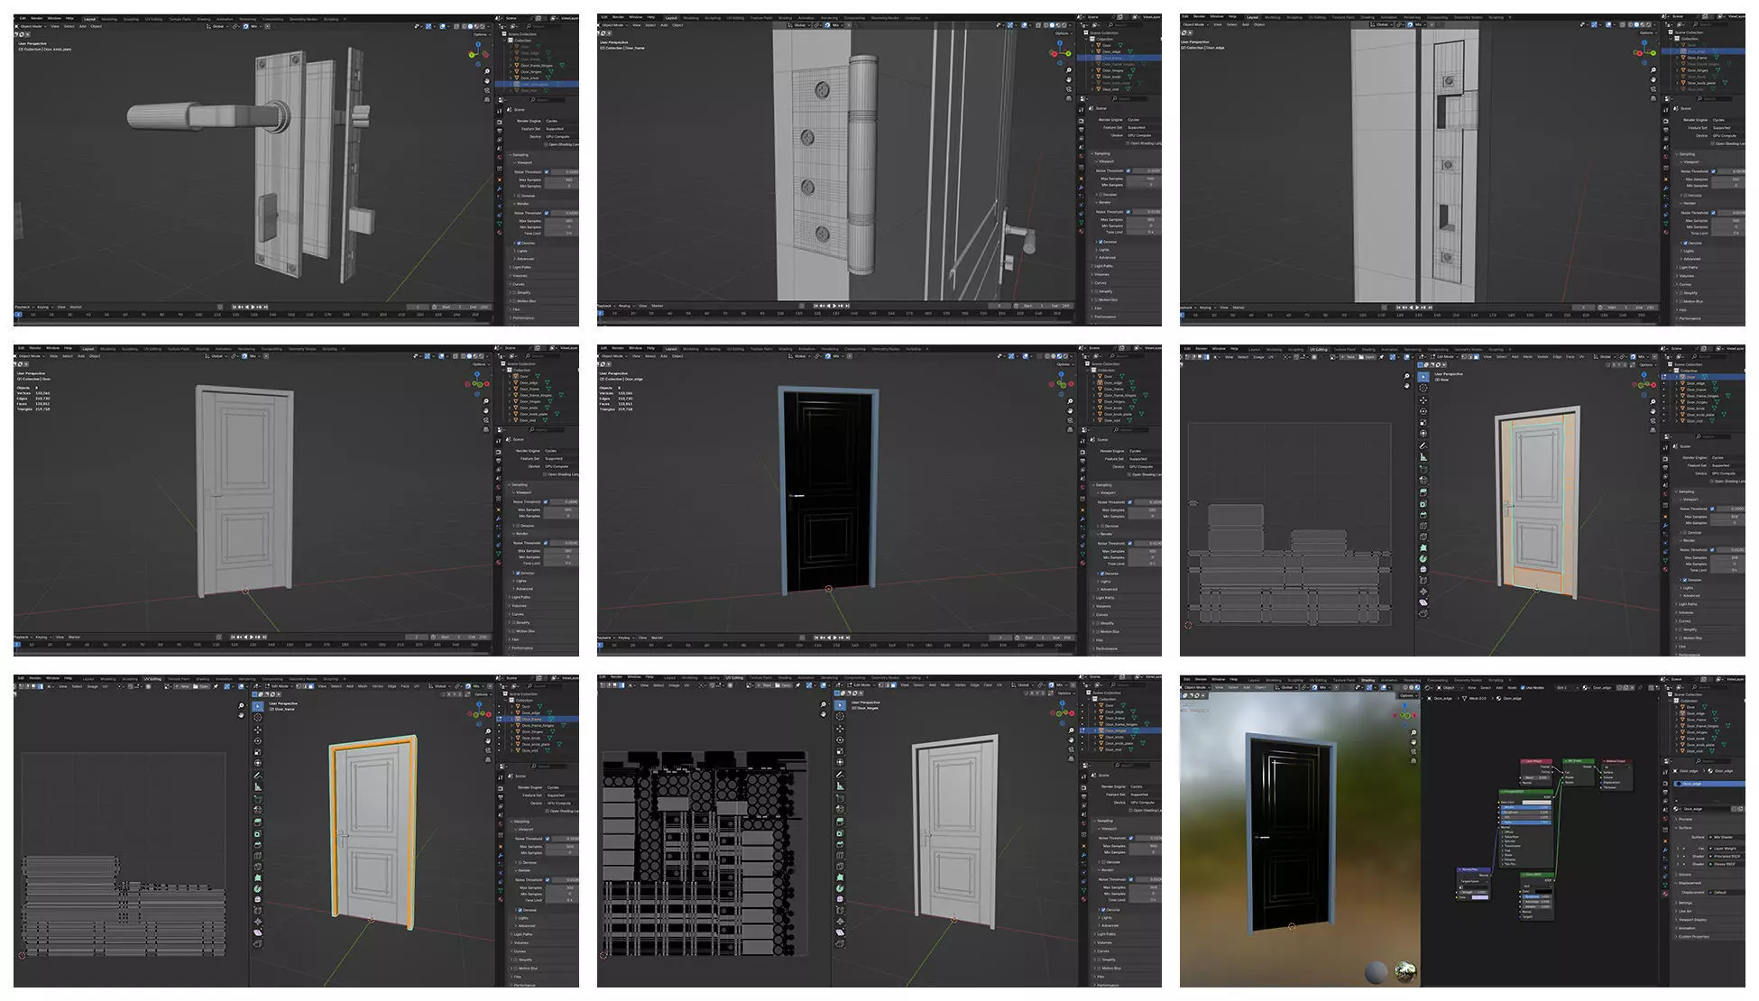Click the pan hand icon in door-handle viewport
This screenshot has width=1759, height=1001.
point(487,80)
